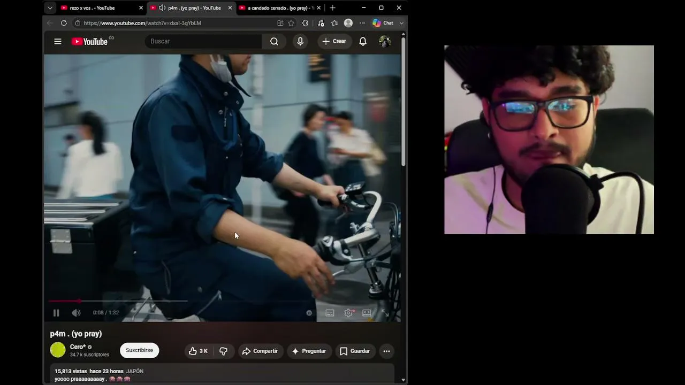Open video player settings gear
This screenshot has height=385, width=685.
348,313
